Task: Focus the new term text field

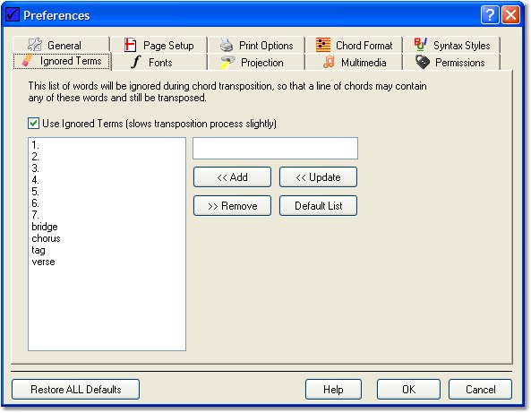Action: point(275,149)
